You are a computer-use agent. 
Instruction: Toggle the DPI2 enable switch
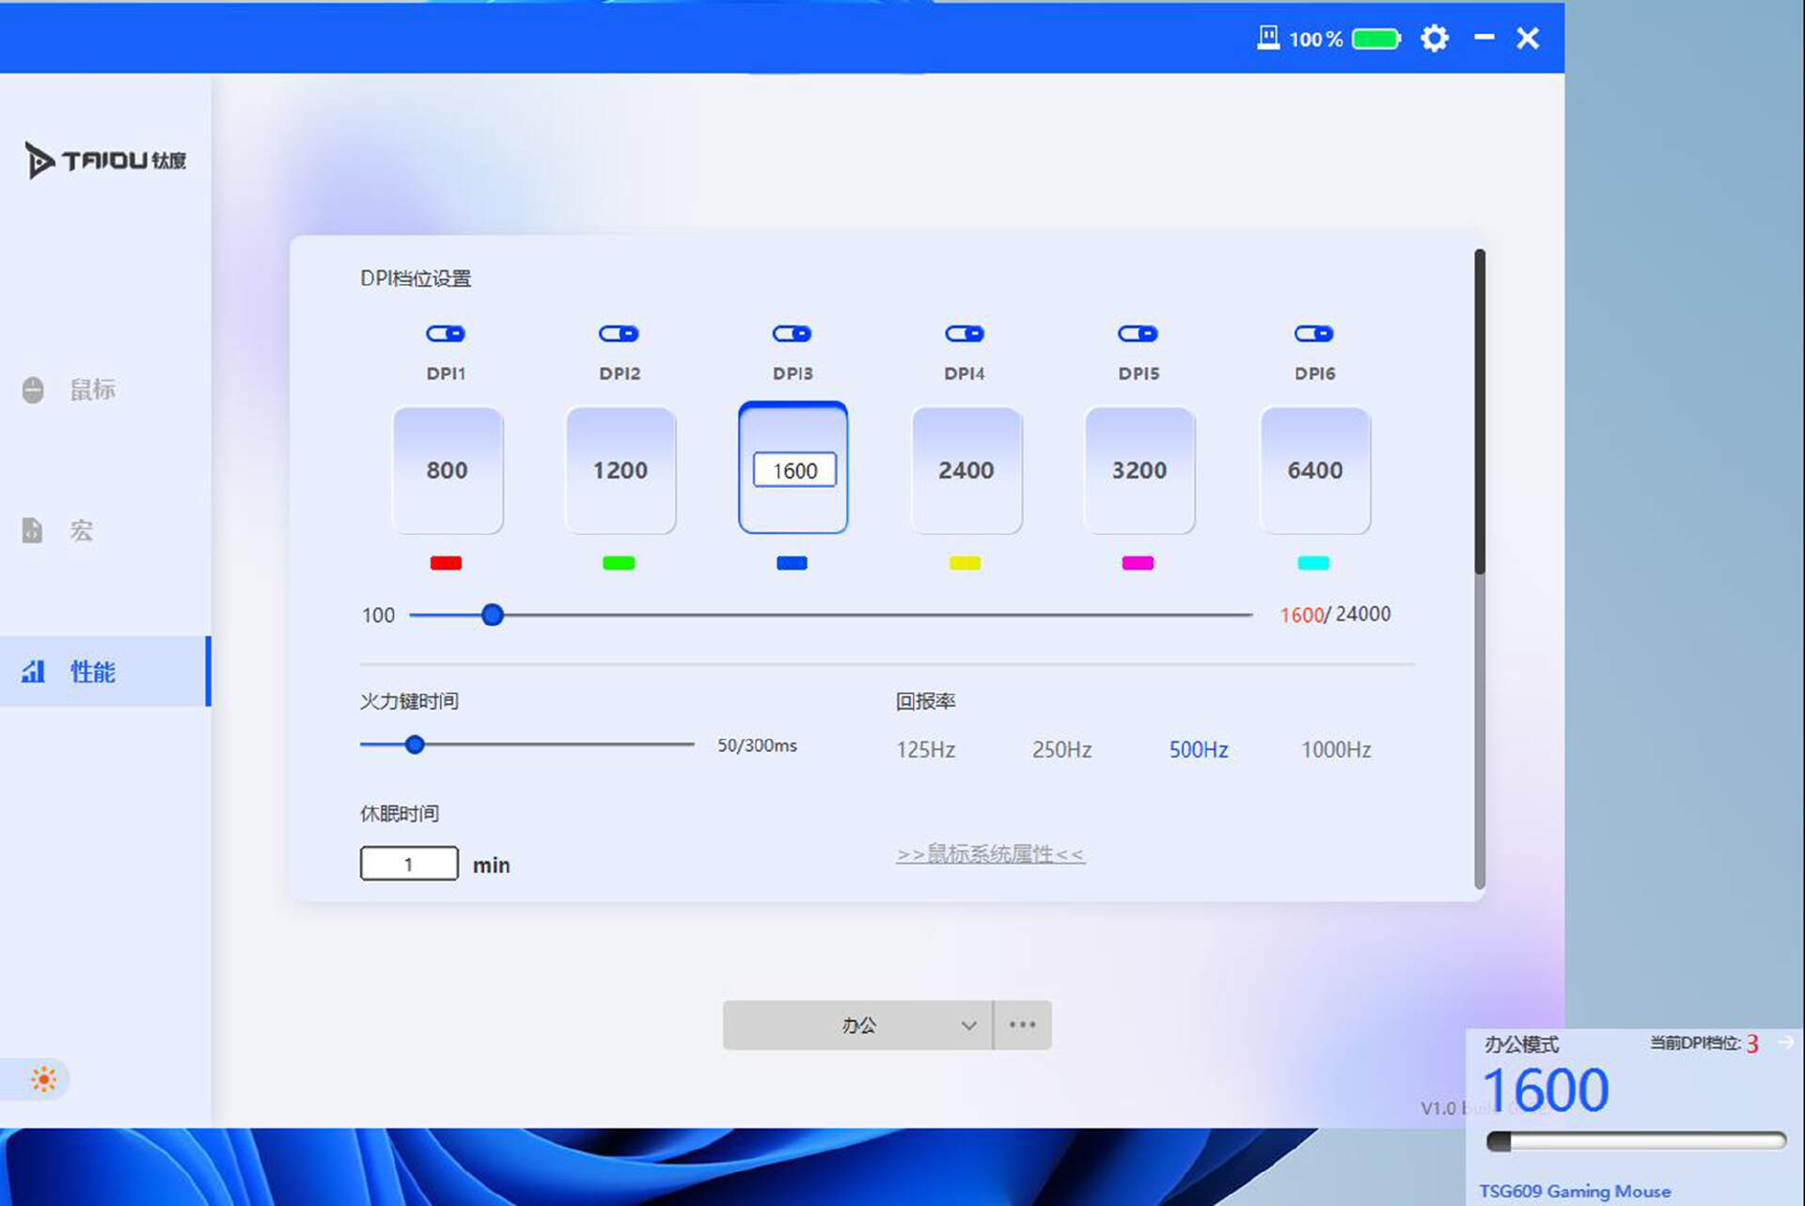coord(619,334)
